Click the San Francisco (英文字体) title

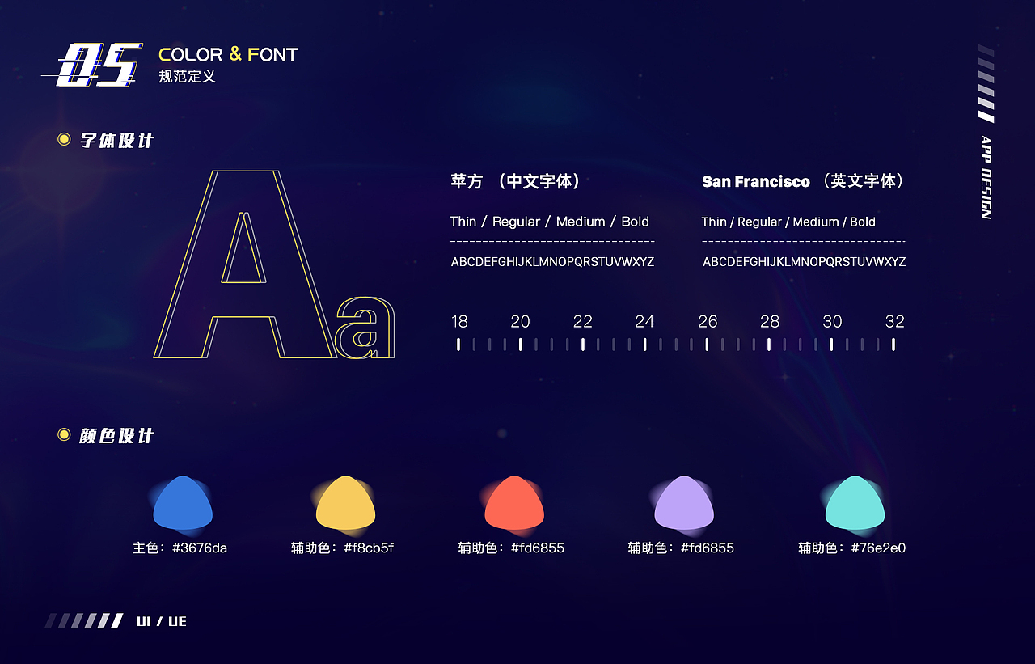point(805,181)
